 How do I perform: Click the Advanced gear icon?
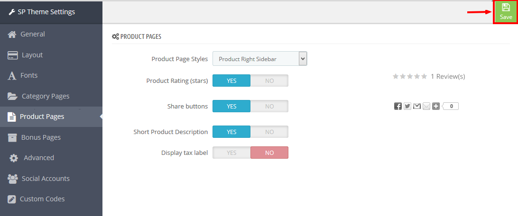click(x=14, y=158)
